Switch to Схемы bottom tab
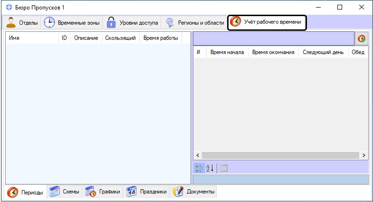This screenshot has height=202, width=373. (x=65, y=192)
